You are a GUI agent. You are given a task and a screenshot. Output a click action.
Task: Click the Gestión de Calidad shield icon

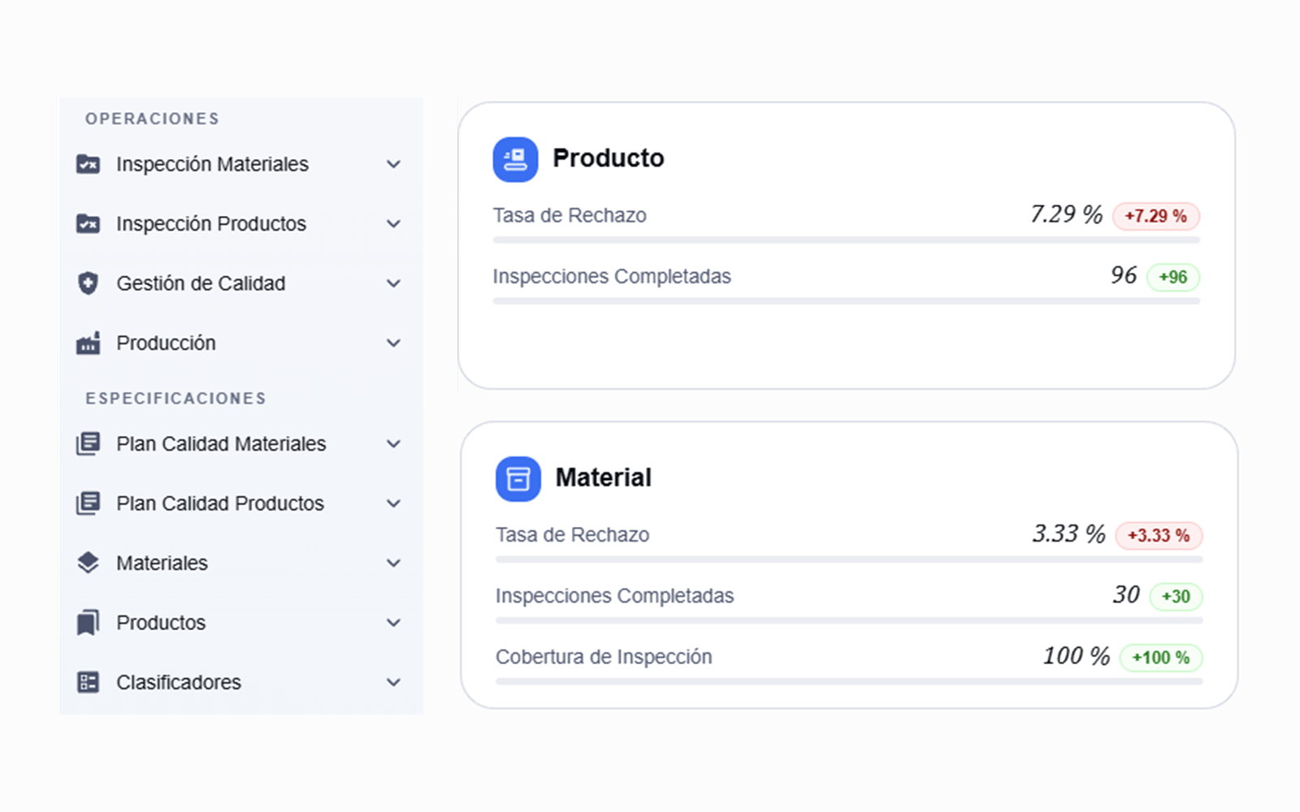(88, 283)
